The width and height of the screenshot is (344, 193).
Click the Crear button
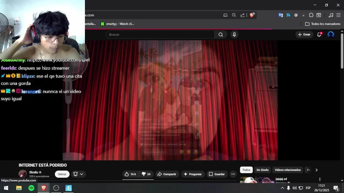[x=304, y=35]
